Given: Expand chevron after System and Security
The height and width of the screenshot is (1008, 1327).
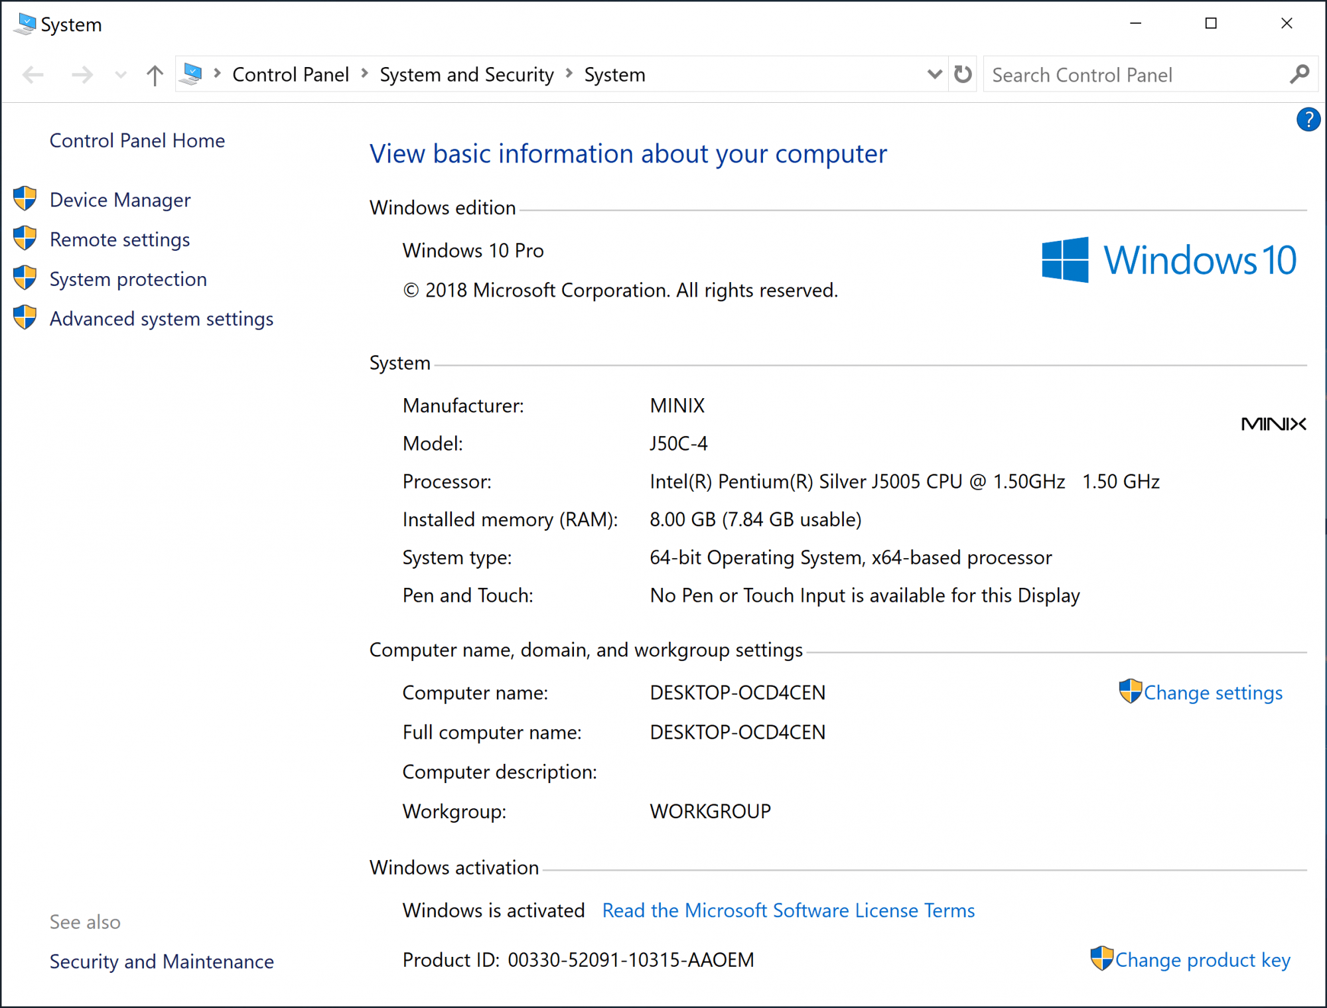Looking at the screenshot, I should (569, 73).
